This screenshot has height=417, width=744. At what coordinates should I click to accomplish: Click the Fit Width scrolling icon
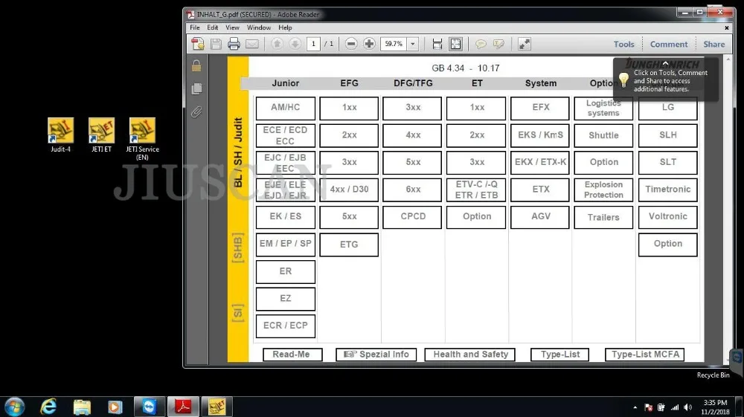click(x=437, y=44)
